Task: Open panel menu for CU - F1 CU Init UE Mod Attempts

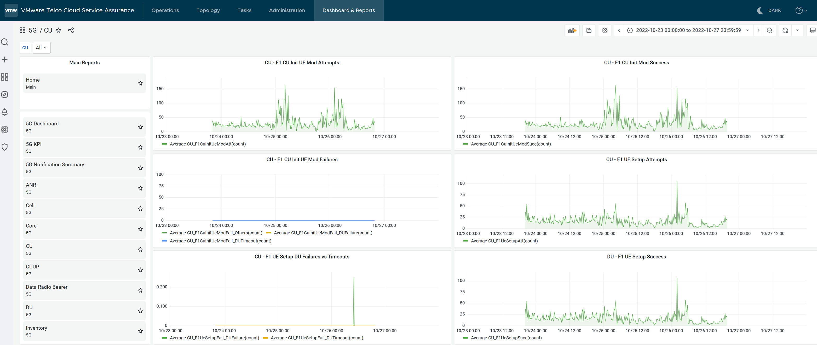Action: coord(302,63)
